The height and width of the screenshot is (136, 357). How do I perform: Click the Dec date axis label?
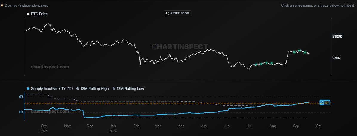[90, 126]
